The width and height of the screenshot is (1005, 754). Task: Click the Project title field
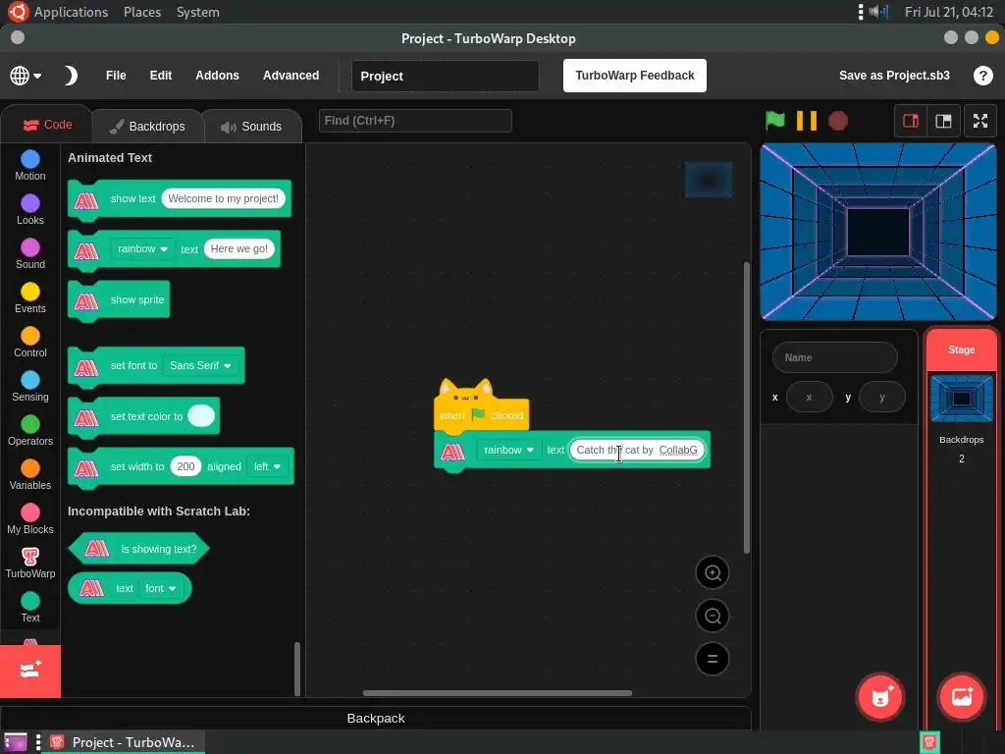pyautogui.click(x=445, y=76)
